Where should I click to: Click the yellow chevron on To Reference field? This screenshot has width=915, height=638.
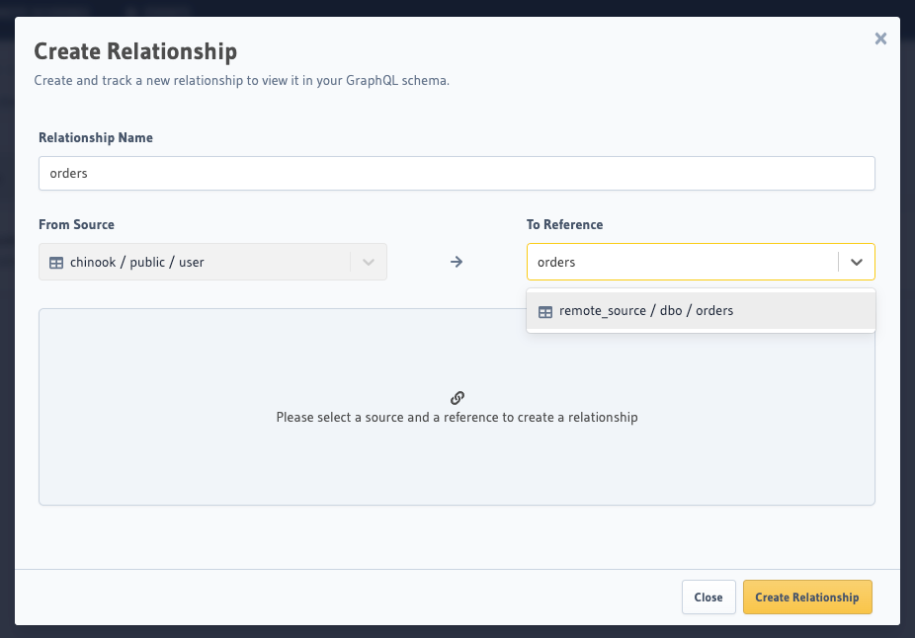point(857,261)
